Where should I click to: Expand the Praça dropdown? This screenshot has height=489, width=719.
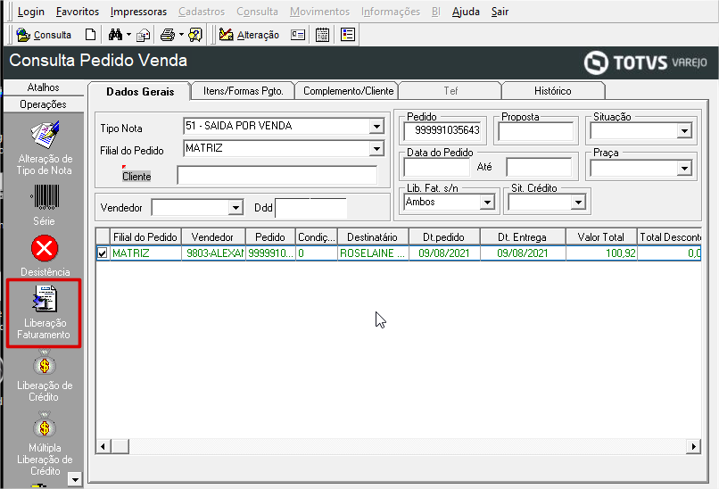(x=684, y=169)
